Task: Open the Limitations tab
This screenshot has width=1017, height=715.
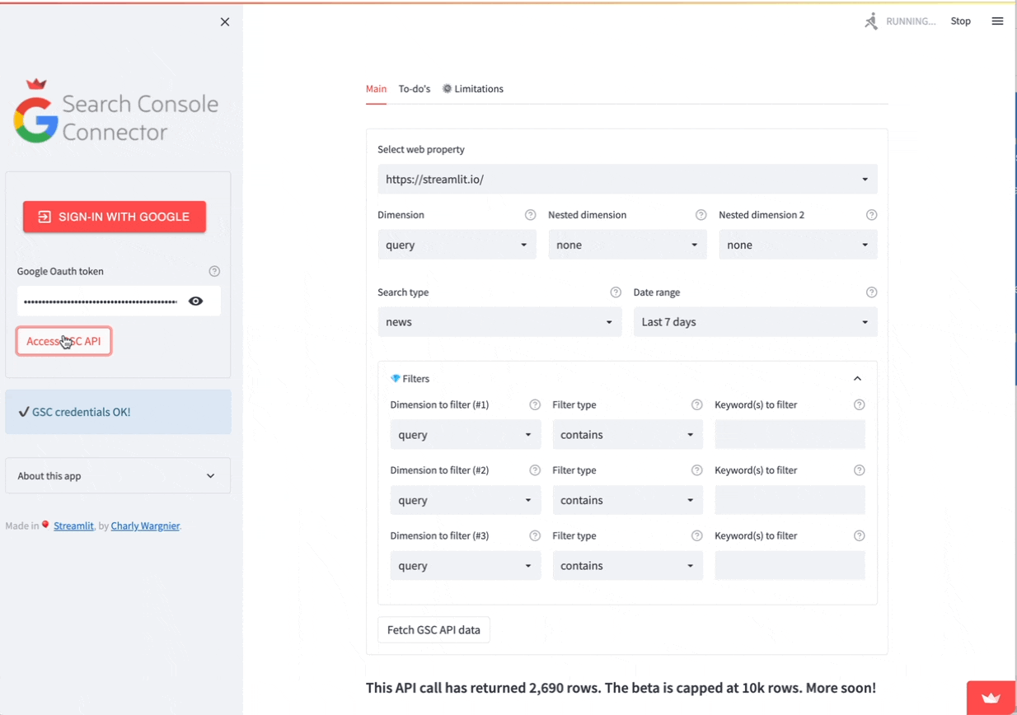Action: (x=479, y=88)
